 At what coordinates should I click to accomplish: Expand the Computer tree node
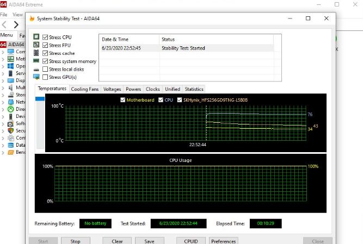pyautogui.click(x=3, y=52)
